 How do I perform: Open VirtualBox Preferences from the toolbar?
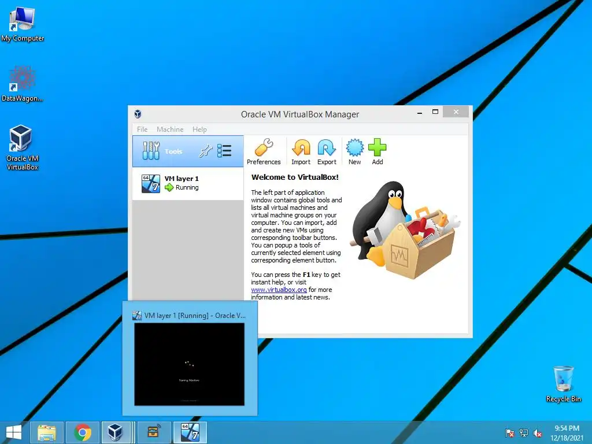pyautogui.click(x=264, y=152)
